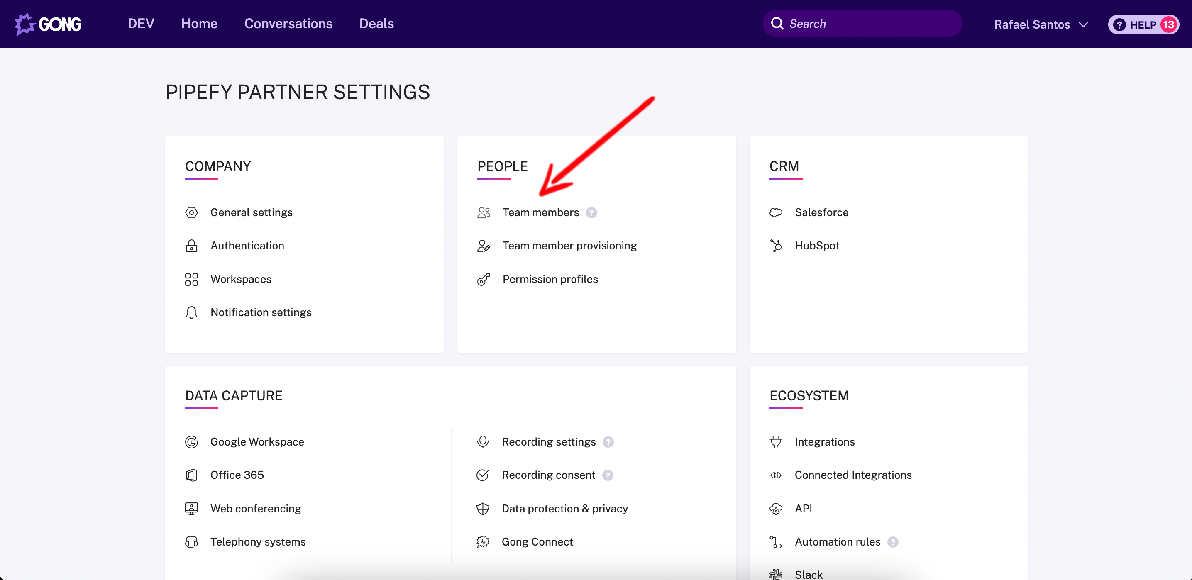Open the Home navigation tab
The height and width of the screenshot is (580, 1192).
click(199, 24)
